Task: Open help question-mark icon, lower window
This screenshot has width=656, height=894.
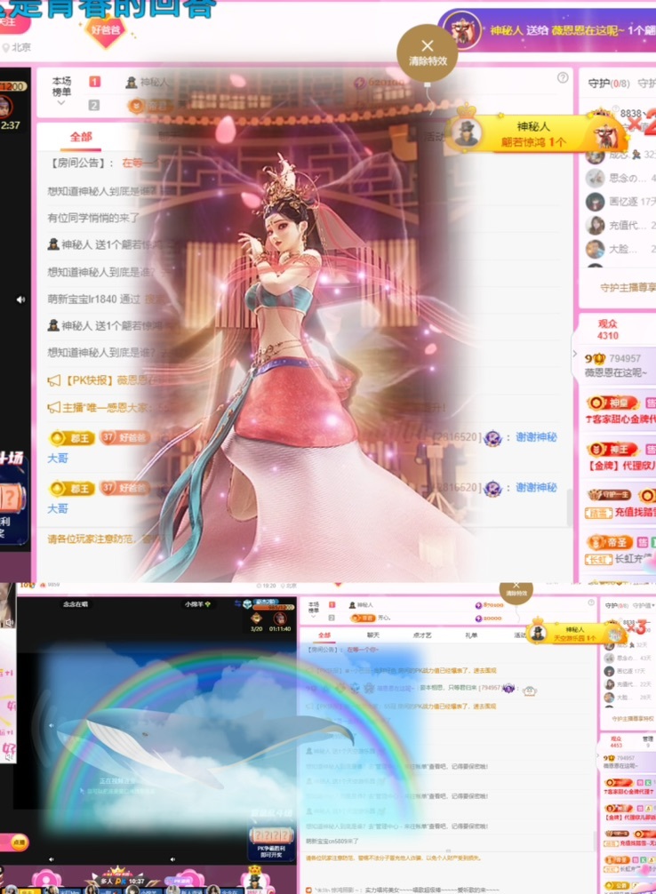Action: pyautogui.click(x=591, y=603)
